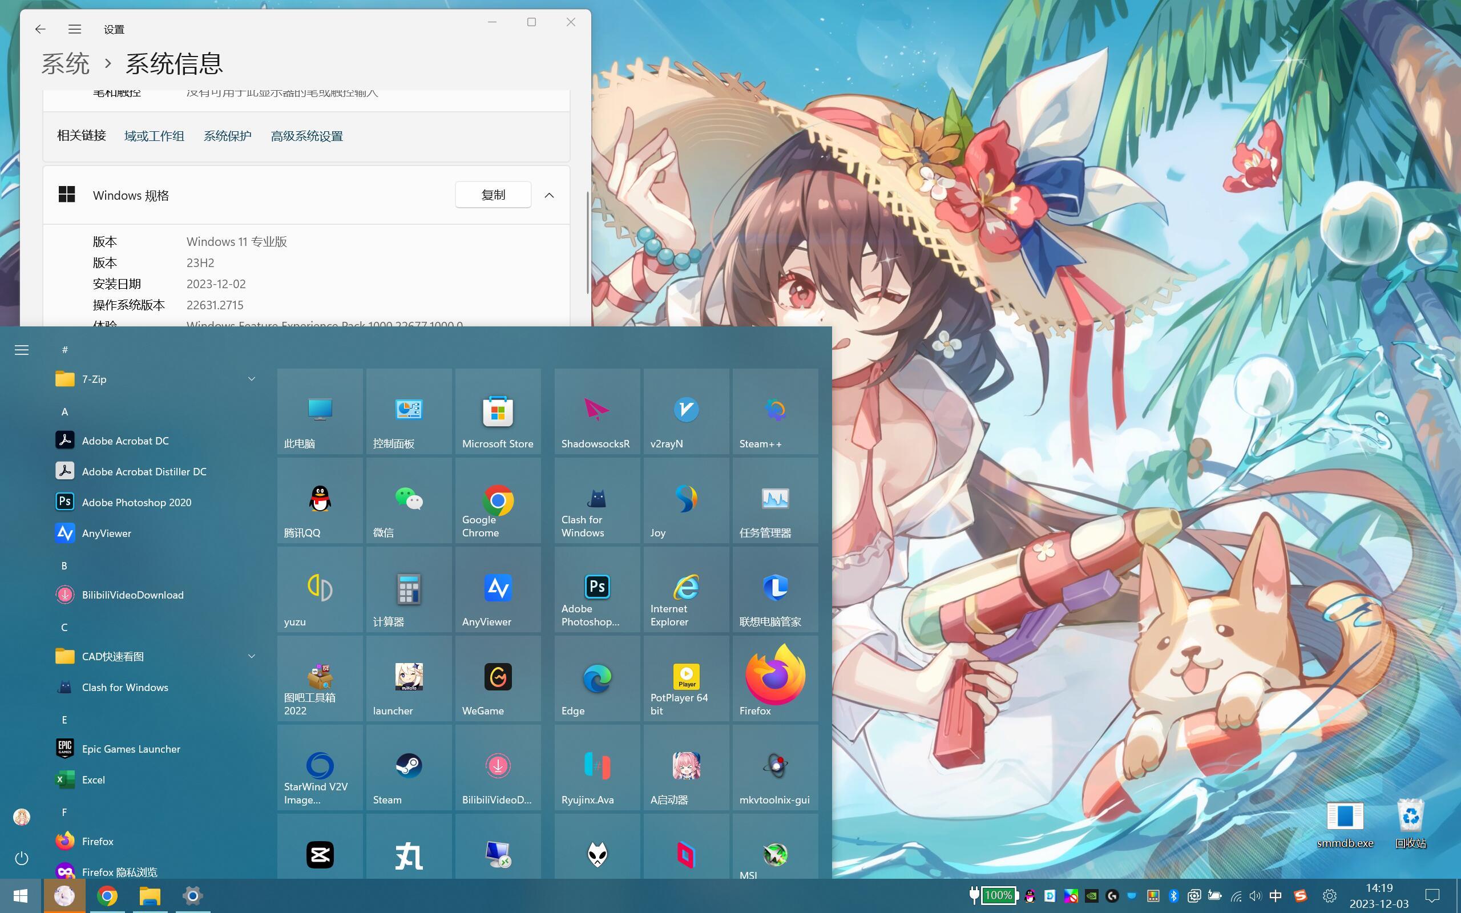Open the Start menu hamburger menu
The height and width of the screenshot is (913, 1461).
coord(22,350)
